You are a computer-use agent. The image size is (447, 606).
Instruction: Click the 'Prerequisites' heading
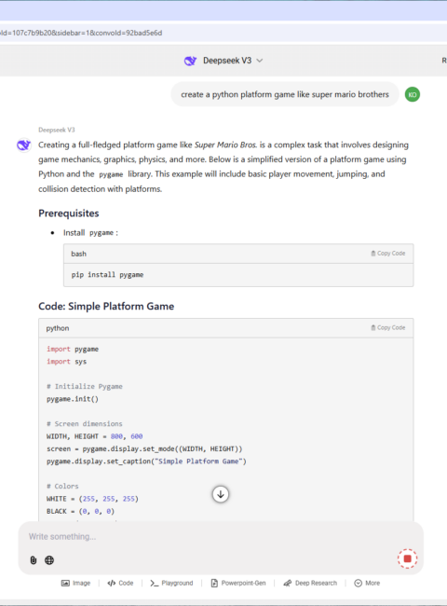pyautogui.click(x=69, y=213)
